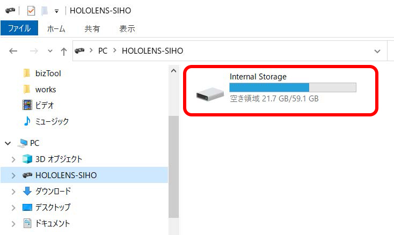Go back with the back arrow

tap(14, 51)
